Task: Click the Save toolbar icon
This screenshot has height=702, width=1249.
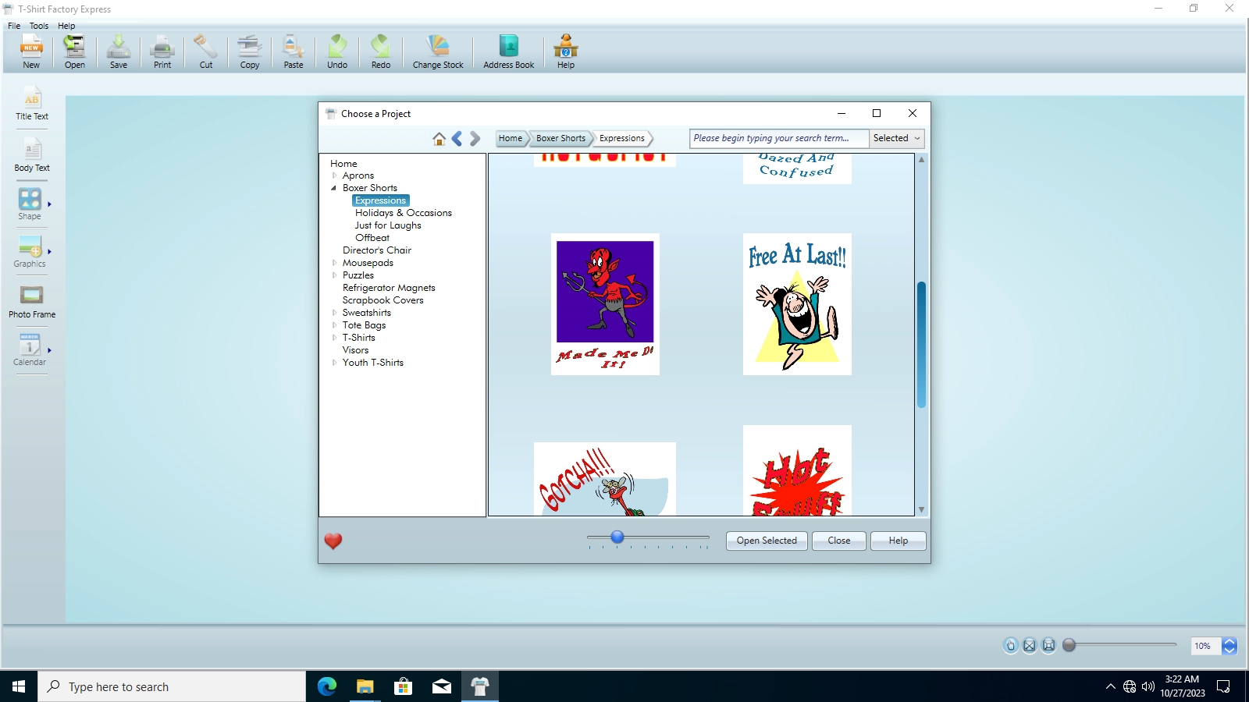Action: tap(119, 51)
